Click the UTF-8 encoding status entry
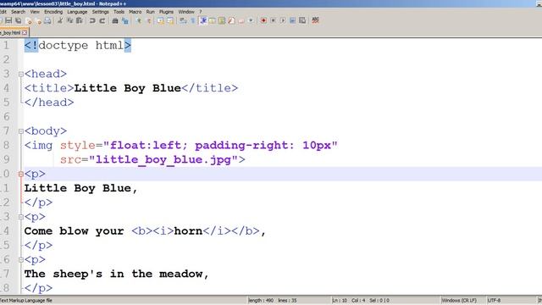The width and height of the screenshot is (542, 305). [x=494, y=301]
